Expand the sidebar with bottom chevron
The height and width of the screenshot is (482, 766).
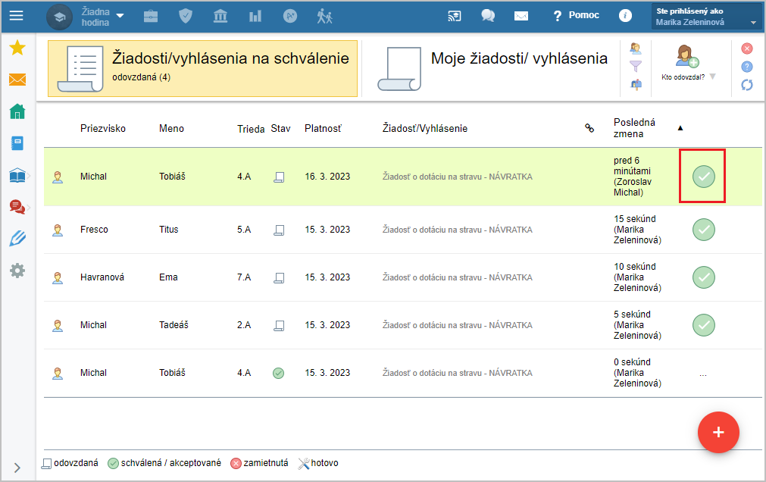point(17,468)
